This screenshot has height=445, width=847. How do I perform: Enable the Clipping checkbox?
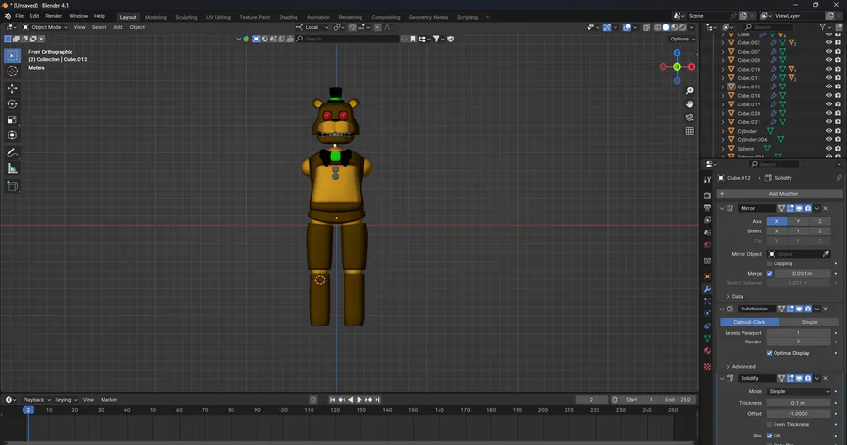coord(769,263)
